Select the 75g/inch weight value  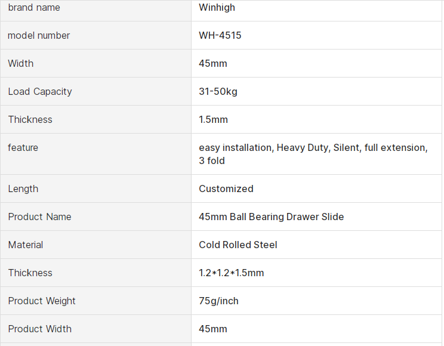(x=218, y=301)
